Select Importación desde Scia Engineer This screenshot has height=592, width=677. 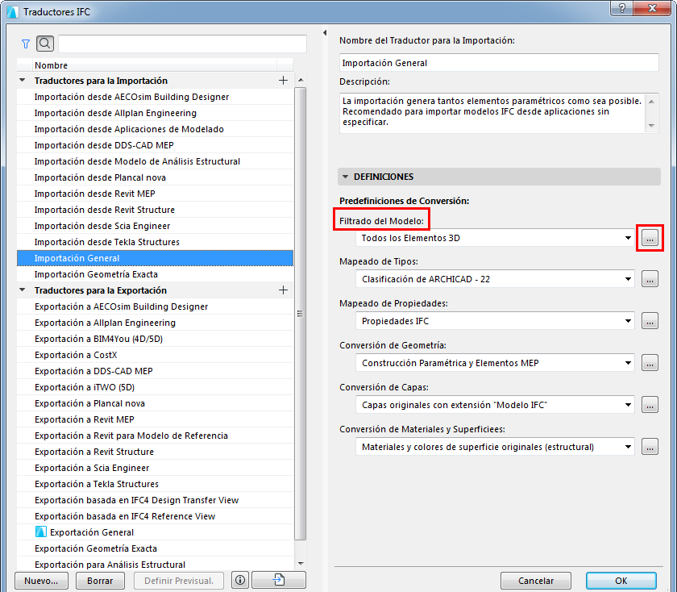coord(155,226)
